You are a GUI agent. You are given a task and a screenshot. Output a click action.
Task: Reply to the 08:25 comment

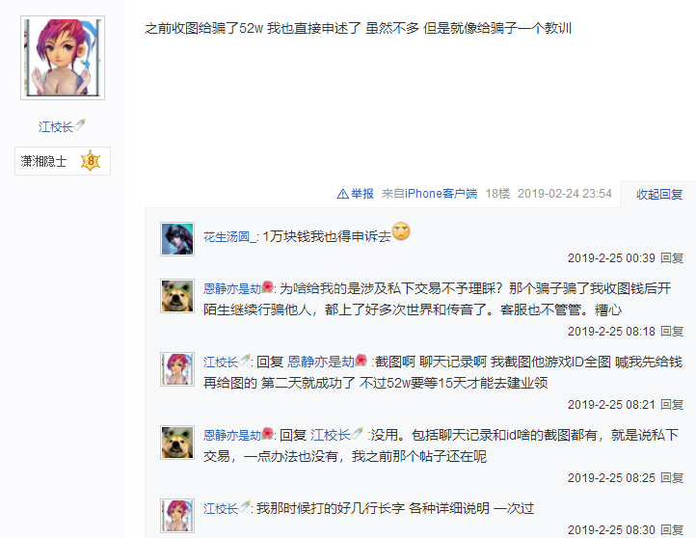[x=672, y=477]
